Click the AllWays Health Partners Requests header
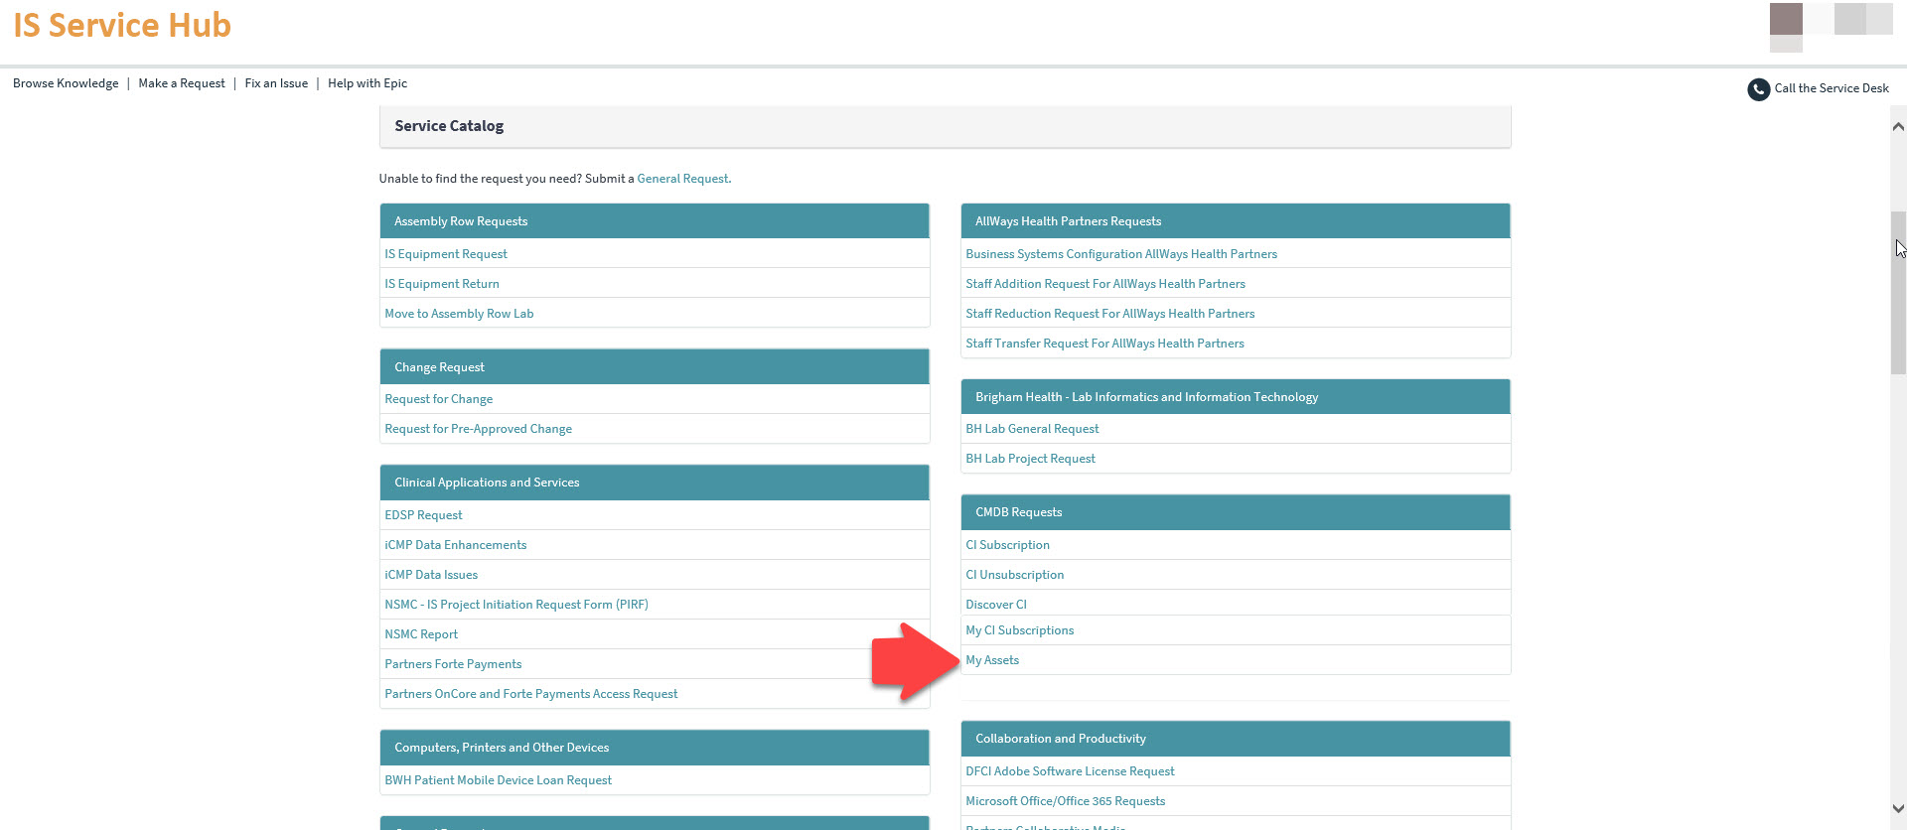Viewport: 1907px width, 830px height. click(1236, 221)
